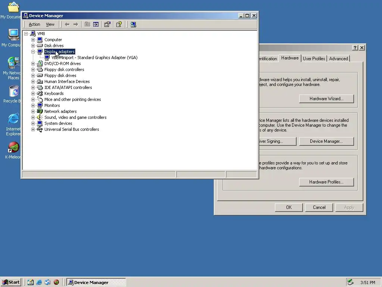Click the Sound, video and game controllers icon

click(x=40, y=117)
